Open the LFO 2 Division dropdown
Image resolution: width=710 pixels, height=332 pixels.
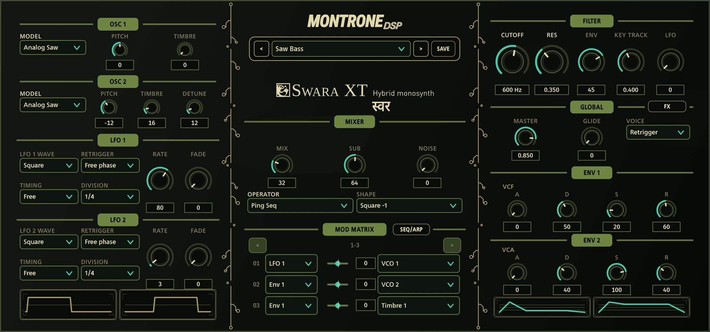pyautogui.click(x=110, y=273)
